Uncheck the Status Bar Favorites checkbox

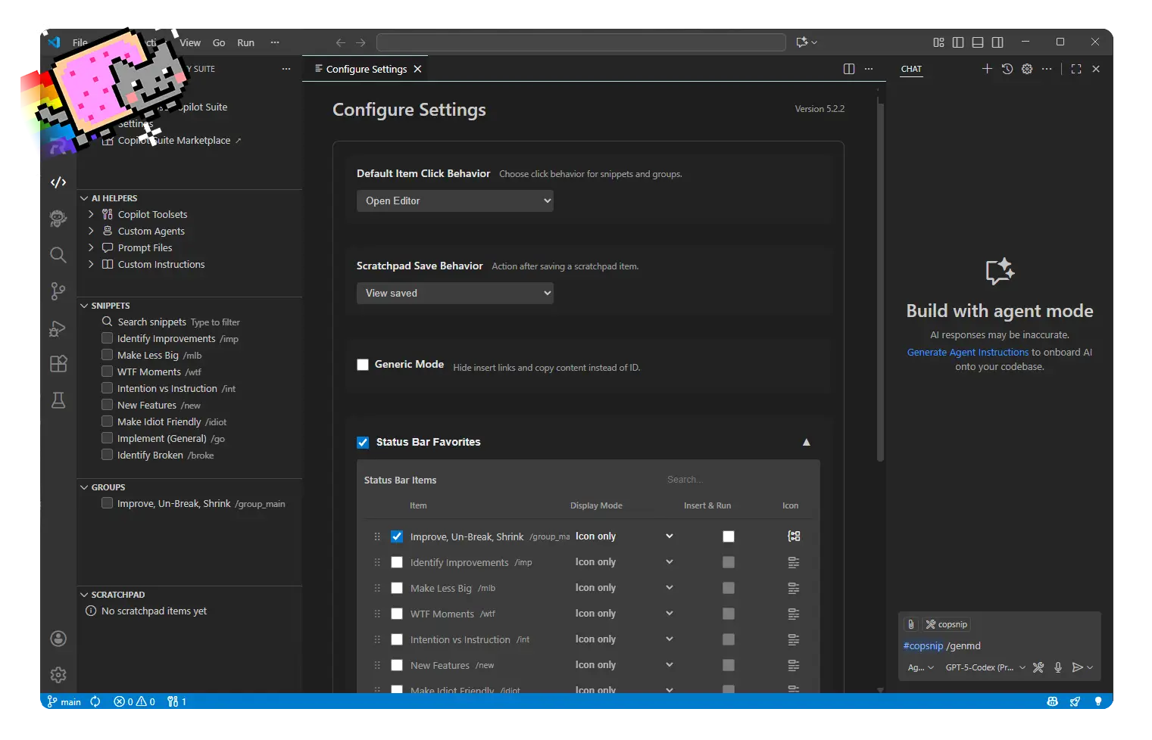pyautogui.click(x=363, y=442)
